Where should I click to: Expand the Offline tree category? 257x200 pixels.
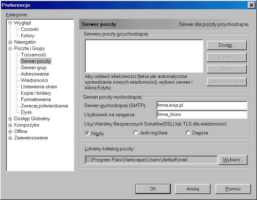click(10, 132)
